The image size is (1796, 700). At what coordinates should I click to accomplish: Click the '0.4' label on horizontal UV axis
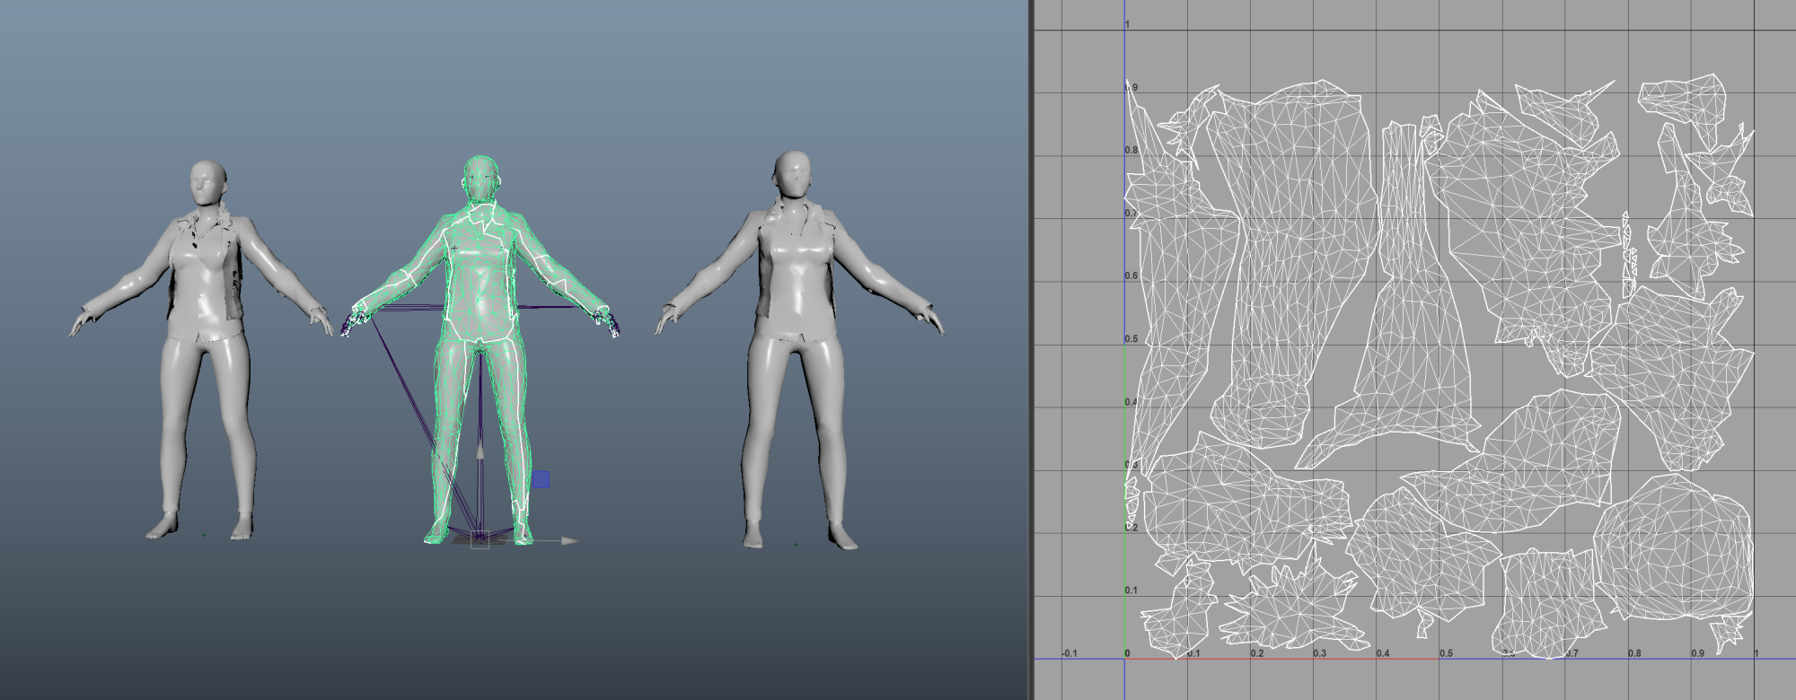(1383, 653)
